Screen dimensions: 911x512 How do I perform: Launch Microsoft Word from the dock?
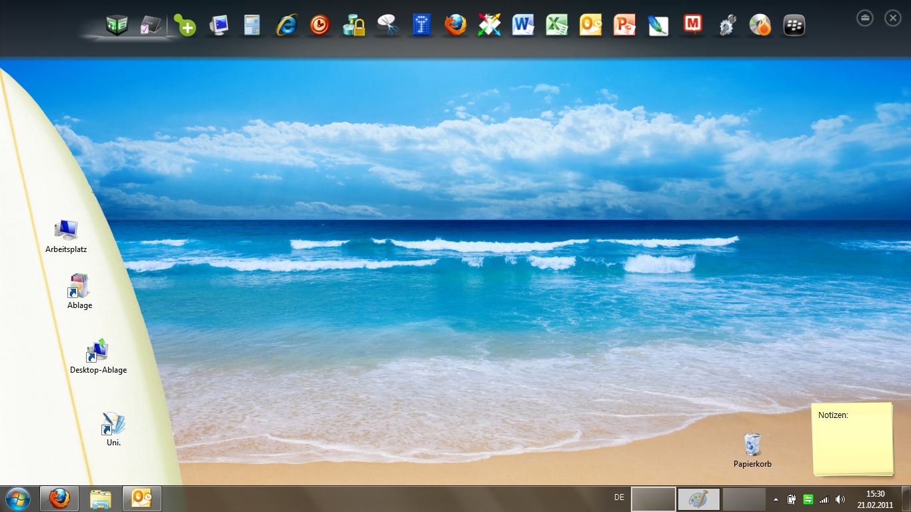click(x=523, y=25)
